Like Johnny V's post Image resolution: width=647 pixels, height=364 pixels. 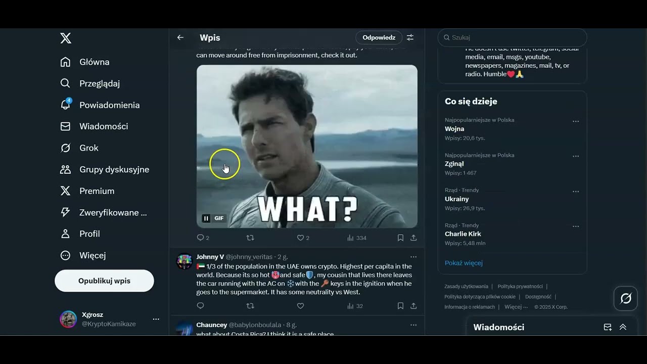click(x=300, y=306)
